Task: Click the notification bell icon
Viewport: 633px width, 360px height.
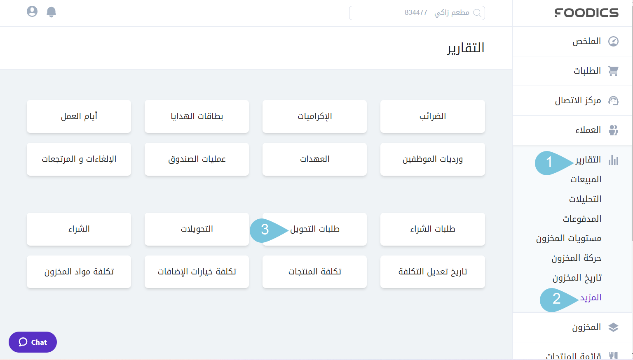Action: (51, 12)
